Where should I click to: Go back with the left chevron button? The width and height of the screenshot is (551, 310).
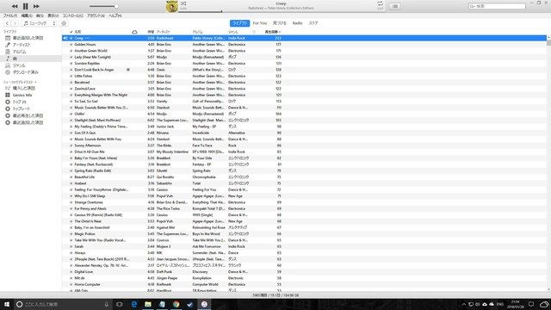7,23
